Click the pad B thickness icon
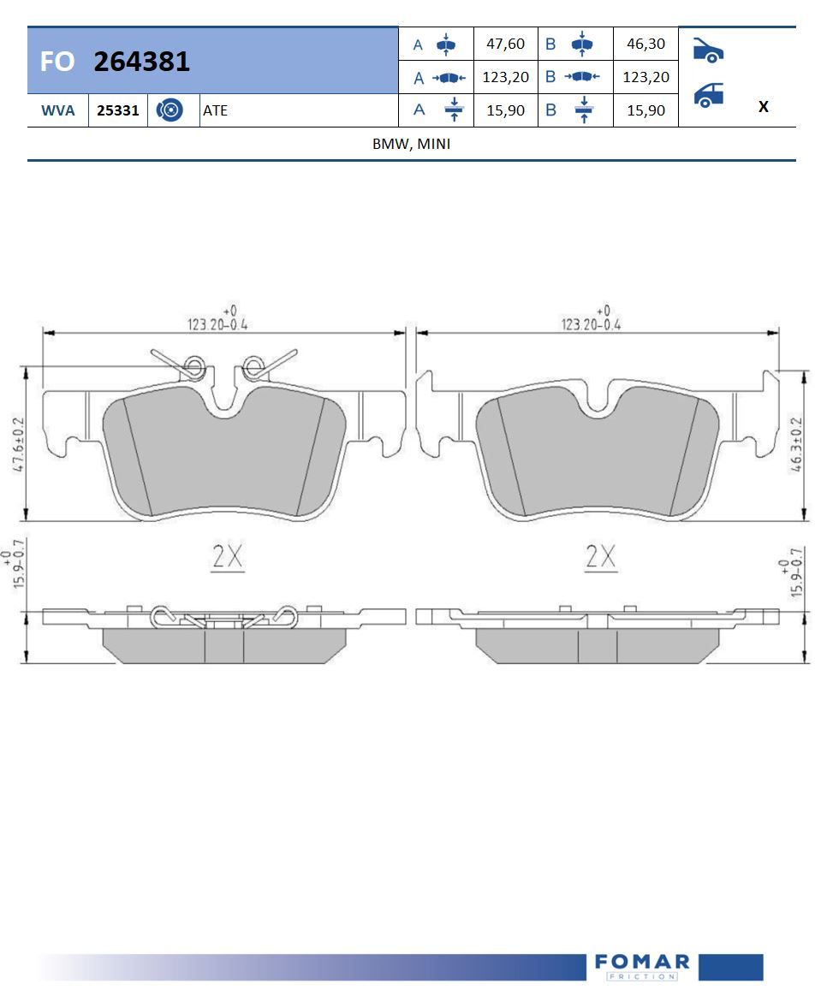The image size is (821, 996). point(584,110)
